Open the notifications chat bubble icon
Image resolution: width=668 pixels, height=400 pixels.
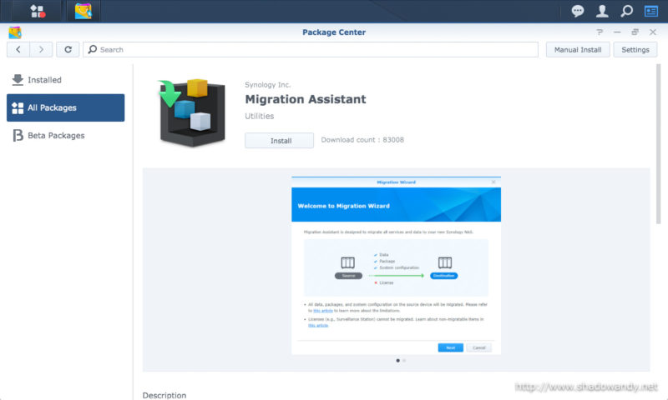coord(577,11)
